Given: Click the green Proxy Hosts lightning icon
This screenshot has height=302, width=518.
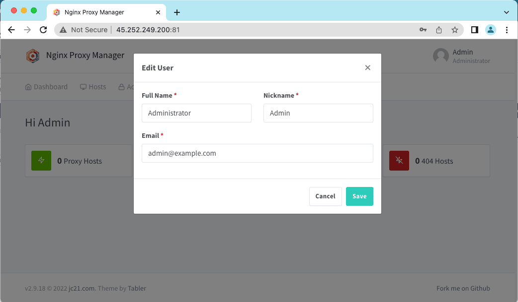Looking at the screenshot, I should [41, 161].
